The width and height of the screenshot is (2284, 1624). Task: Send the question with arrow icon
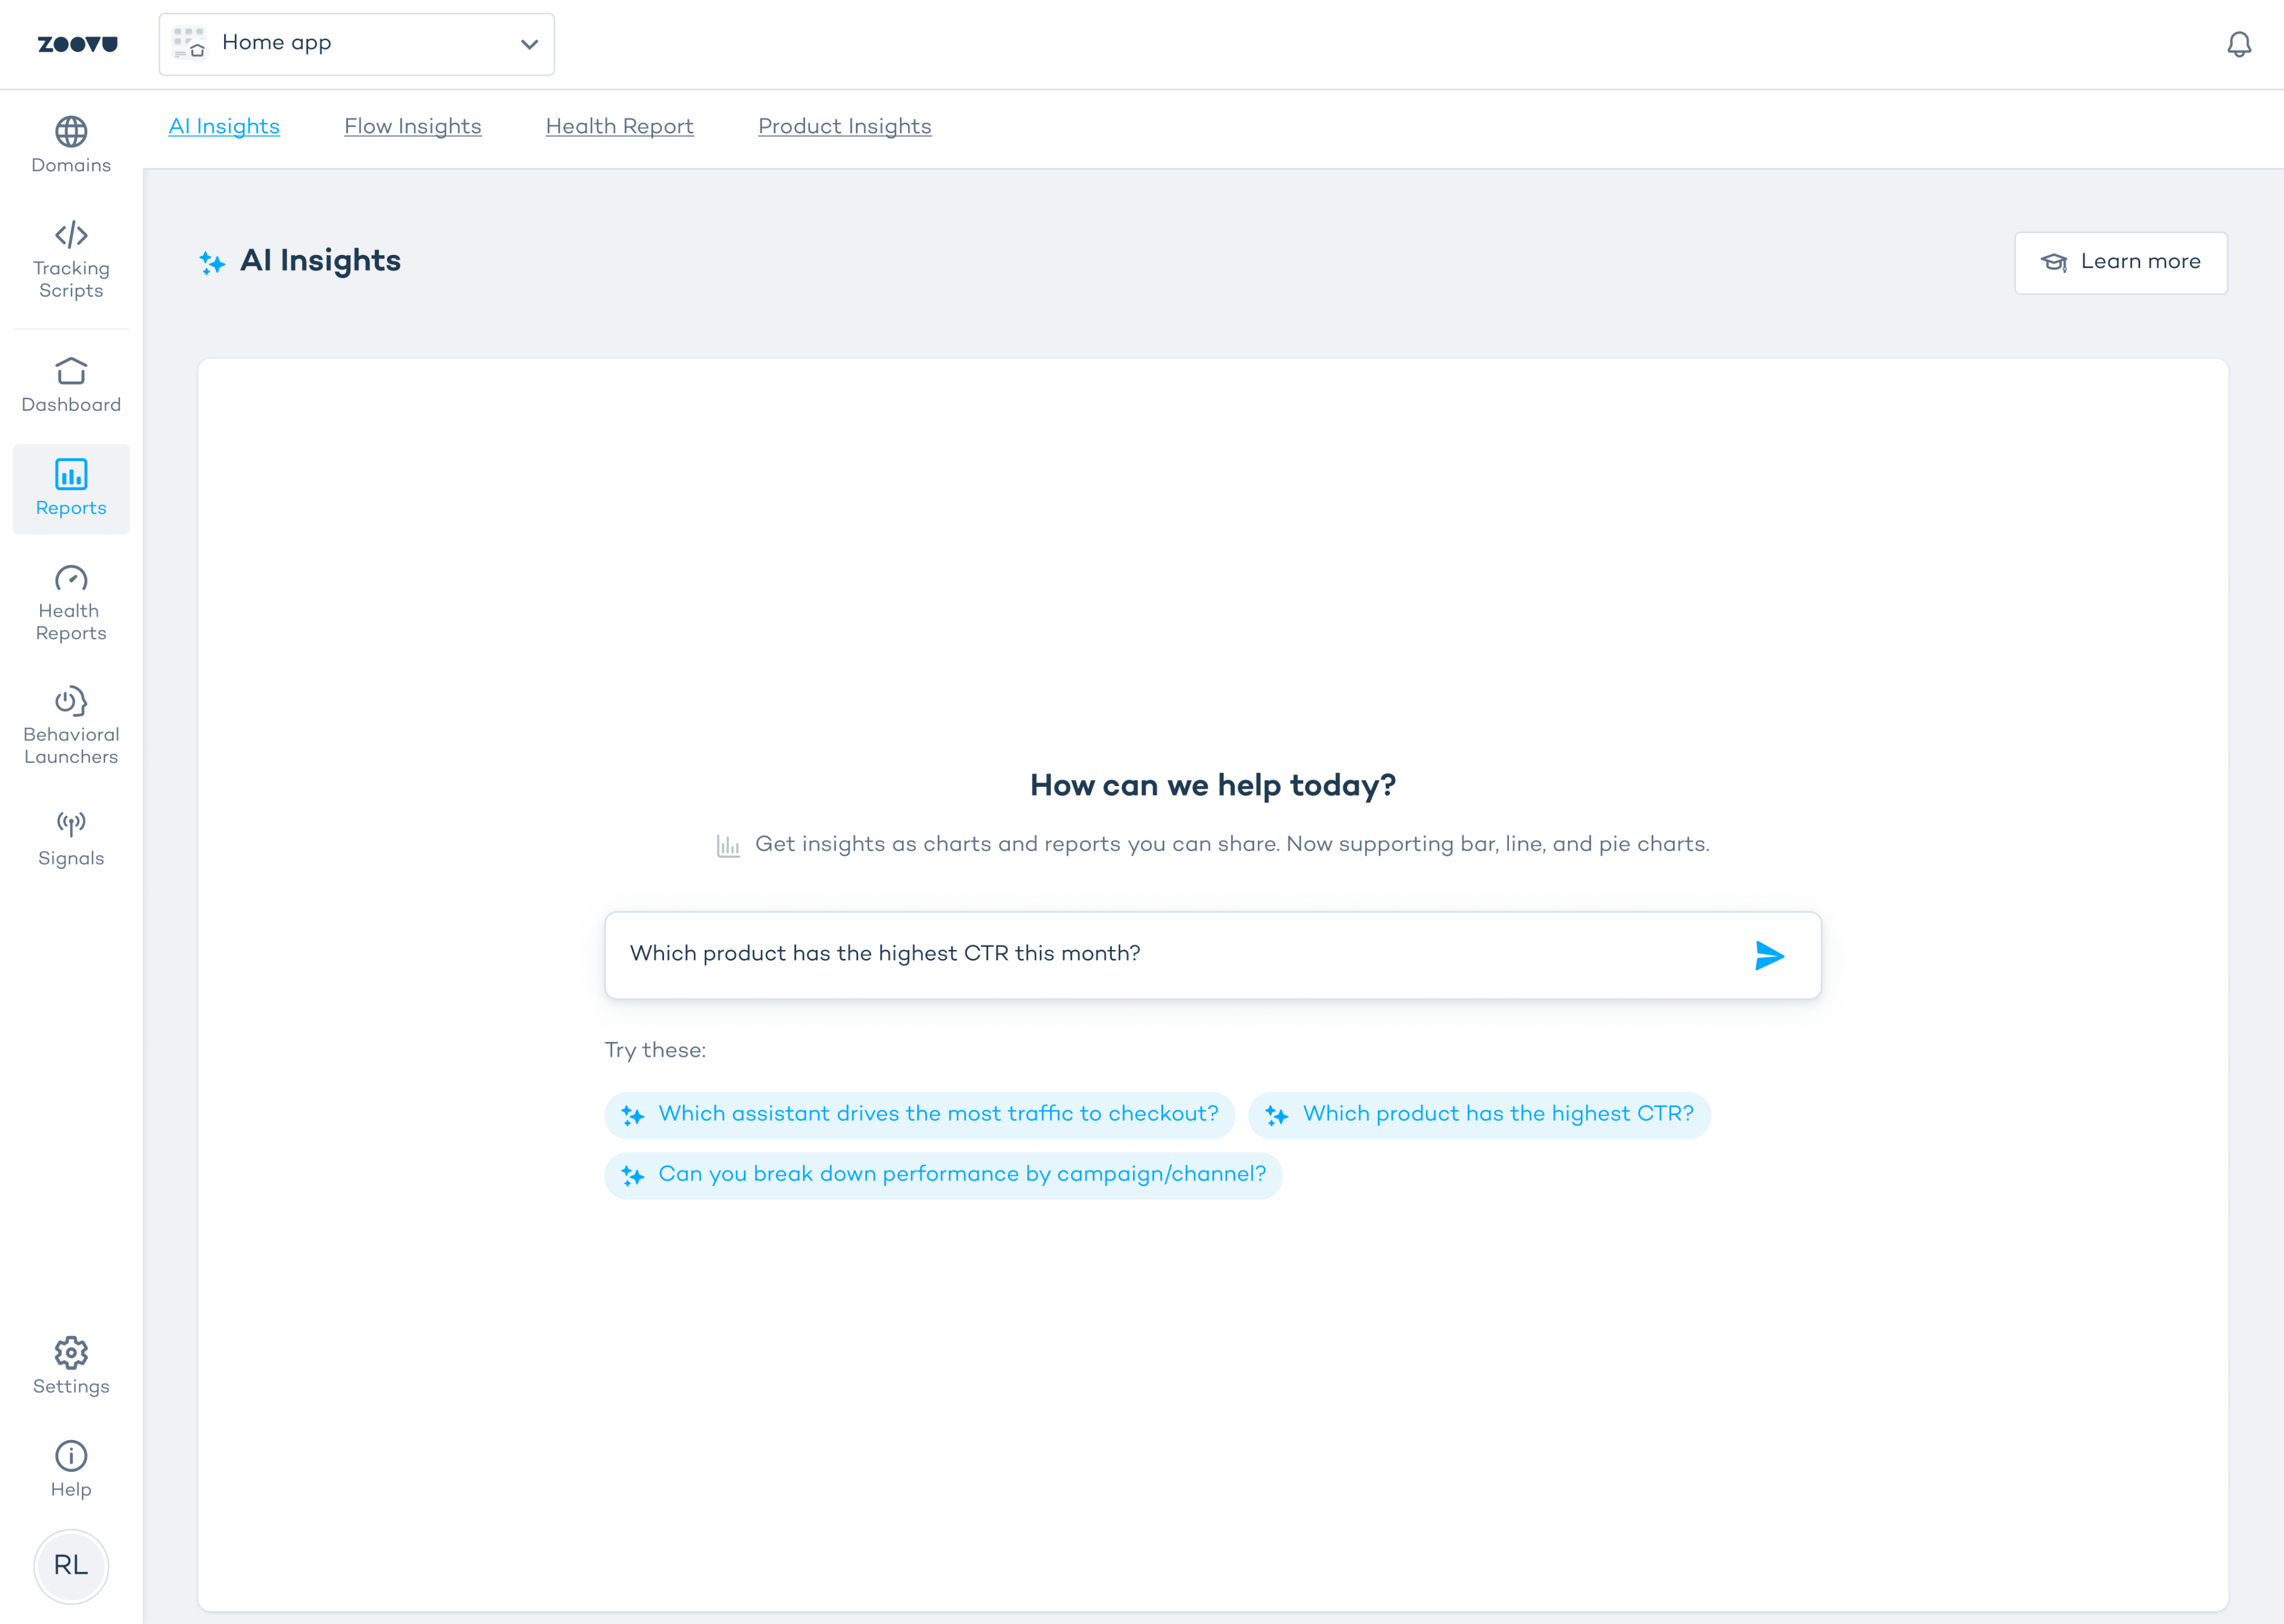point(1769,956)
